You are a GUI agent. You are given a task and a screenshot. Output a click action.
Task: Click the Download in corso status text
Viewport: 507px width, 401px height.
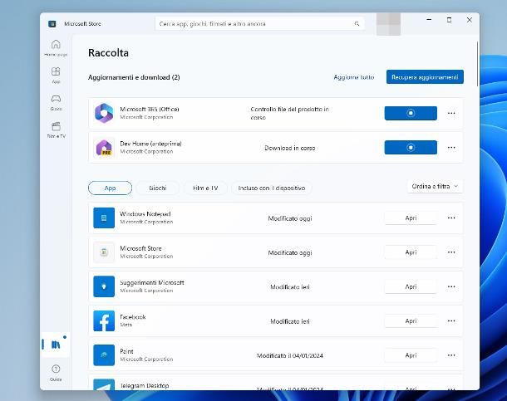pos(290,148)
